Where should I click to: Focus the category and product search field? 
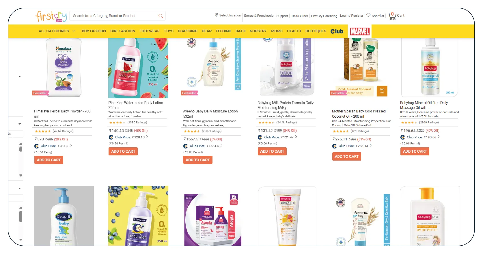pyautogui.click(x=114, y=16)
